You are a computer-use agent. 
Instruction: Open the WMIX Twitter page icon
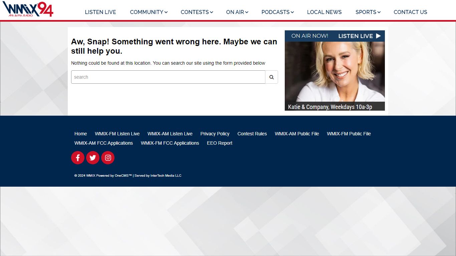93,158
